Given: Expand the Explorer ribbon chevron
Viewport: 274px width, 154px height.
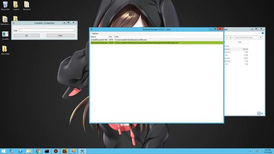Looking at the screenshot, I should pyautogui.click(x=259, y=33).
